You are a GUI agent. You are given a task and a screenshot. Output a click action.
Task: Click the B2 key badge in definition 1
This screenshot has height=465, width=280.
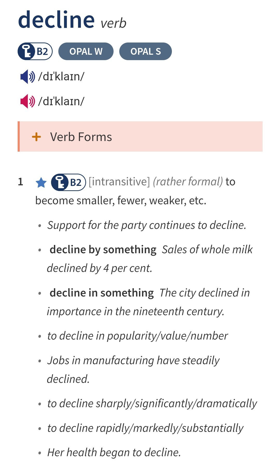(x=68, y=182)
